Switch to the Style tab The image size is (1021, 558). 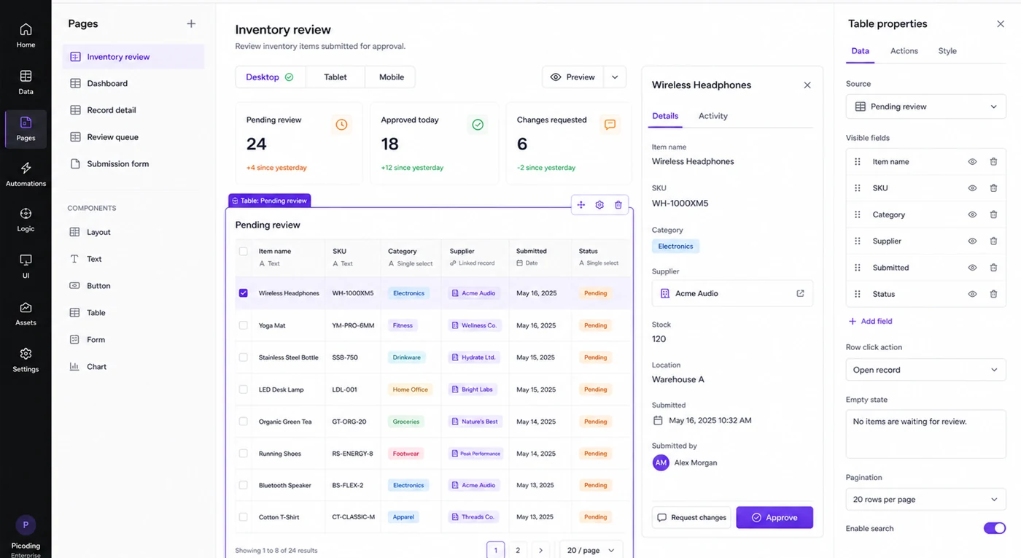(x=947, y=51)
